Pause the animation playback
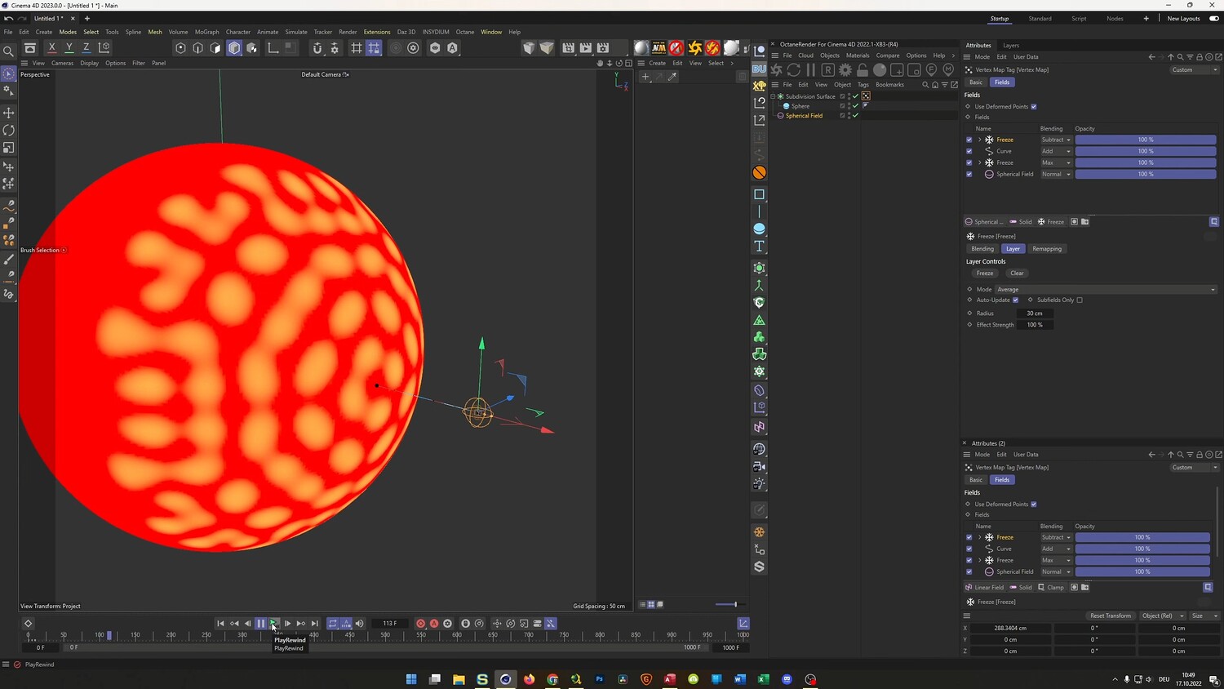The width and height of the screenshot is (1224, 689). pyautogui.click(x=261, y=624)
